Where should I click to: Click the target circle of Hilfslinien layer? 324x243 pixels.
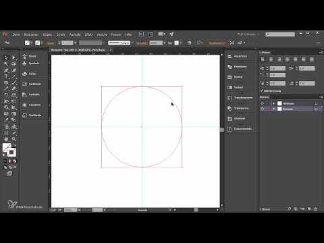point(316,103)
